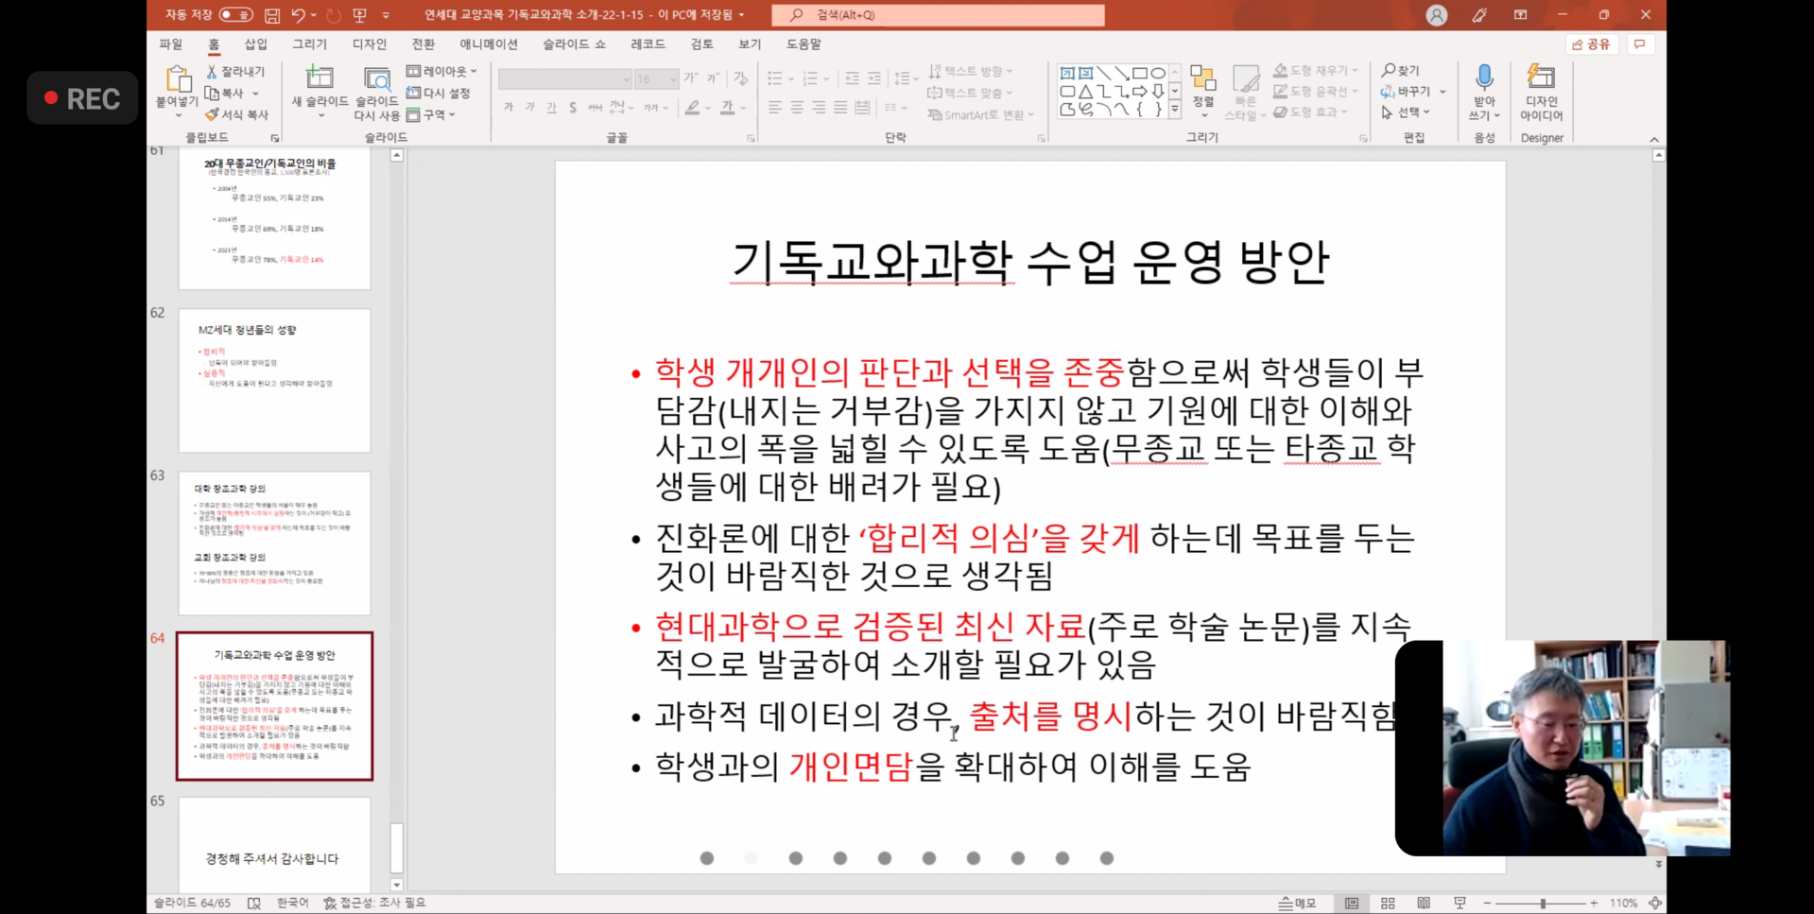
Task: Click the bullets list icon
Action: click(775, 78)
